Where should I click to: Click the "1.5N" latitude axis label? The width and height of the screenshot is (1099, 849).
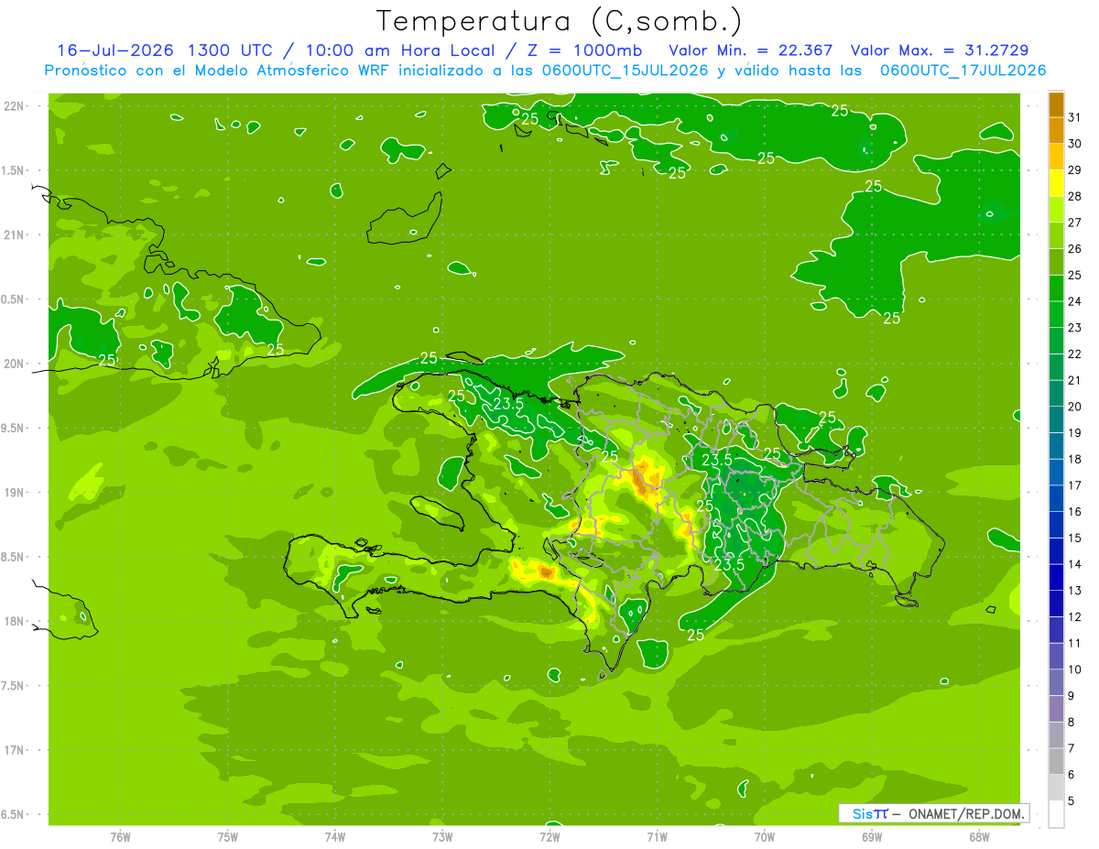tap(15, 170)
